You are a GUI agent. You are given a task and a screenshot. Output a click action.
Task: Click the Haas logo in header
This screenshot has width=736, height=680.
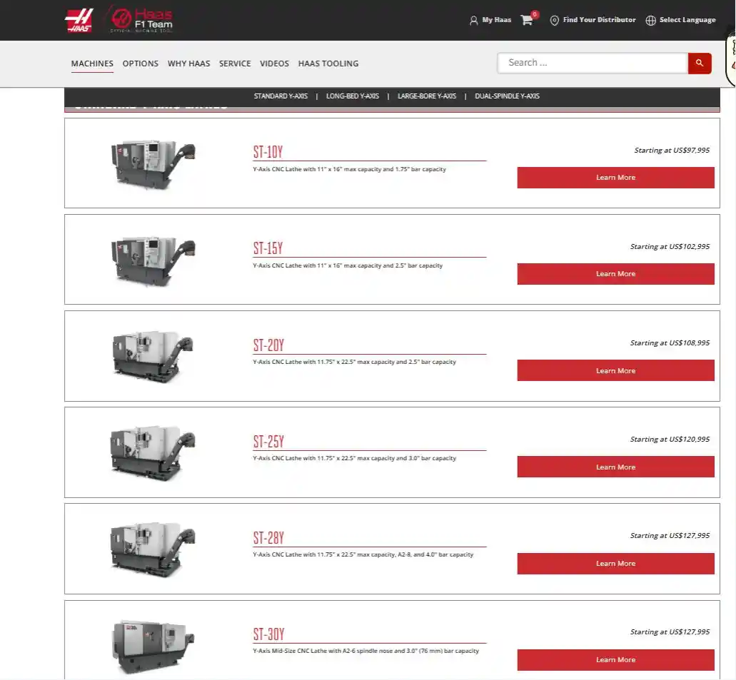coord(79,20)
